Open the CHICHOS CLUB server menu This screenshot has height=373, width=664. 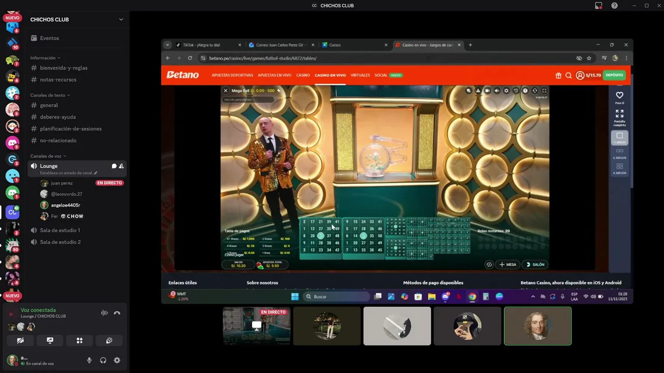tap(78, 20)
